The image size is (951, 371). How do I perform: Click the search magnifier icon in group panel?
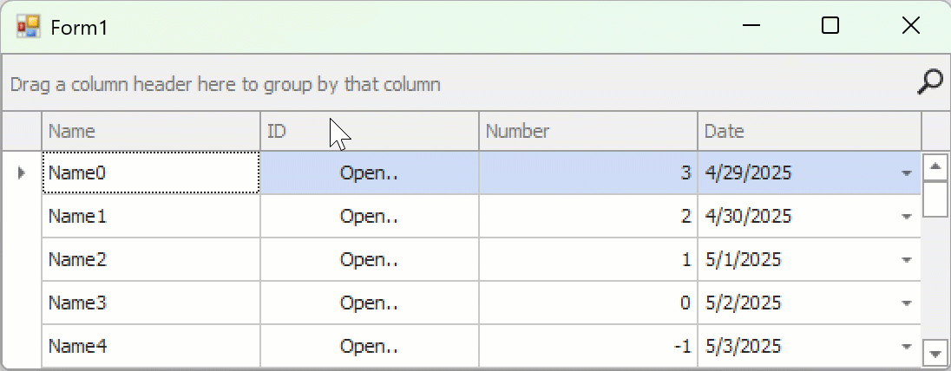(x=929, y=82)
